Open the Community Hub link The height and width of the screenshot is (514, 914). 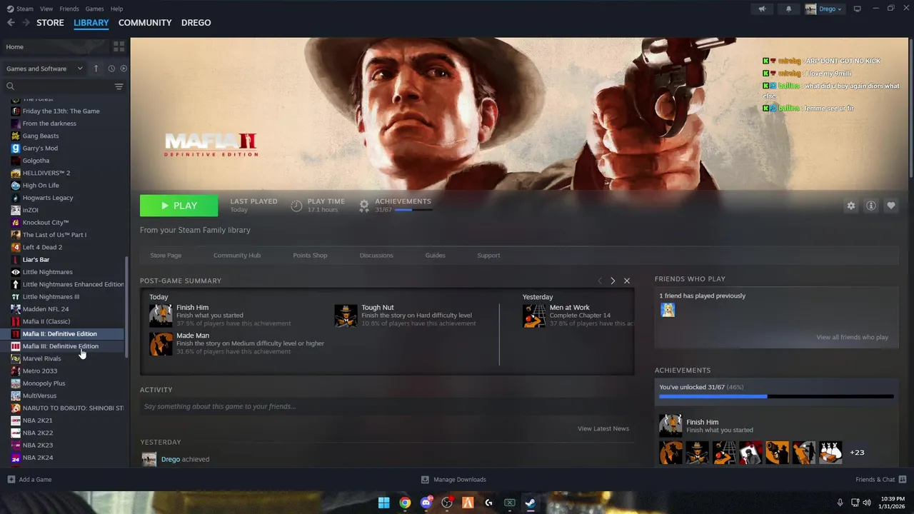pyautogui.click(x=237, y=255)
